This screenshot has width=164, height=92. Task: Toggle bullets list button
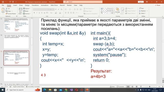coord(66,9)
